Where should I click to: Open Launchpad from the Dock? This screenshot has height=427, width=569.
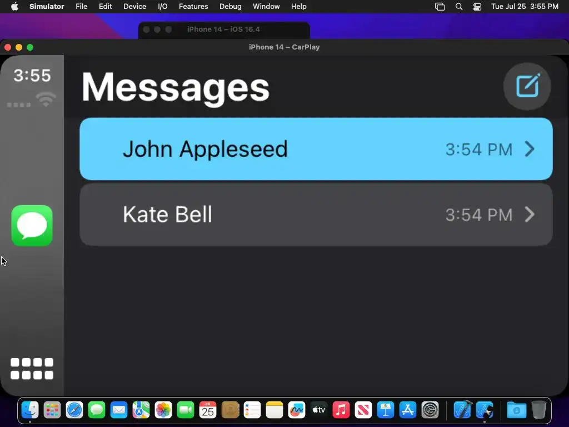tap(52, 410)
